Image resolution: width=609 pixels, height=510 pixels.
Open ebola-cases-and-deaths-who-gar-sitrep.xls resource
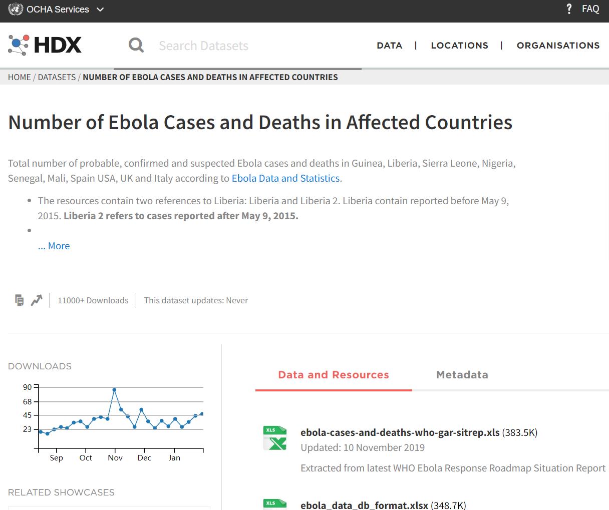[400, 432]
